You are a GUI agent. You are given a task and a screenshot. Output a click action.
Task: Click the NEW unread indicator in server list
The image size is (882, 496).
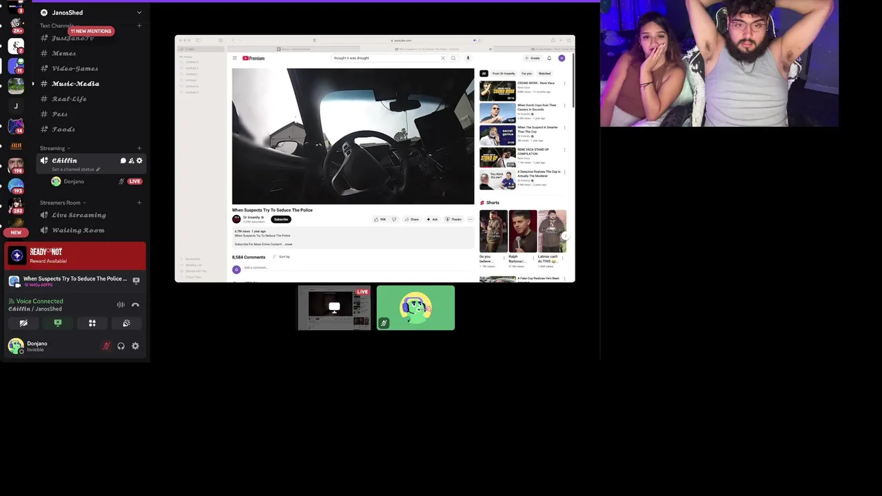(x=16, y=232)
